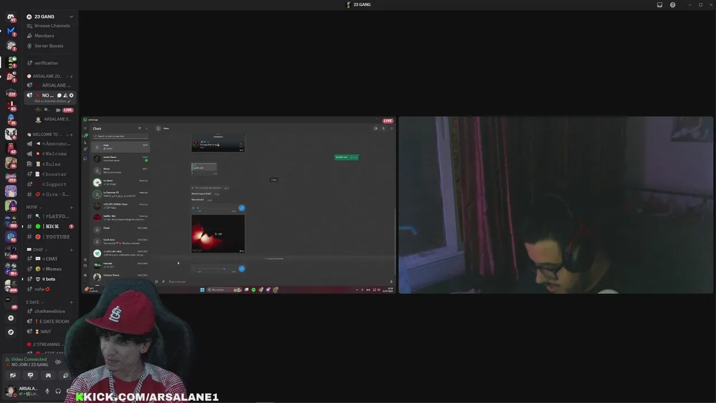Open NO JOIN channel settings gear
This screenshot has width=716, height=403.
(71, 95)
